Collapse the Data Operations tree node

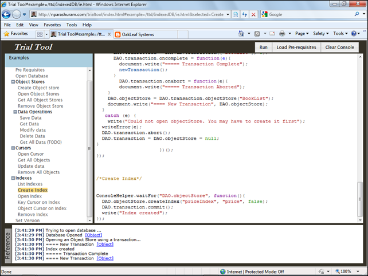[15, 112]
